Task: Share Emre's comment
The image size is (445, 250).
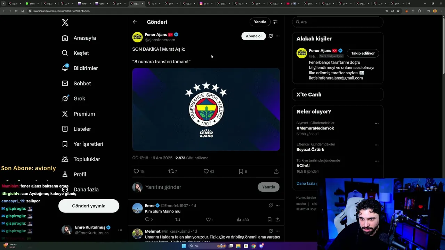Action: (x=277, y=220)
